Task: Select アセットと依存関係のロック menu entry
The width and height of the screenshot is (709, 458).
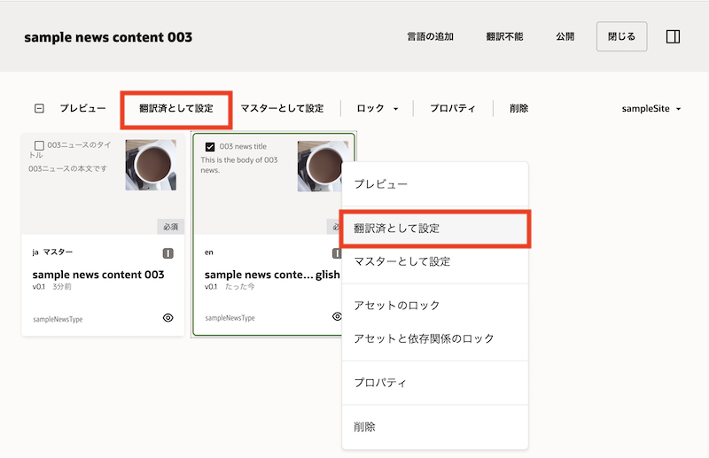Action: coord(424,338)
